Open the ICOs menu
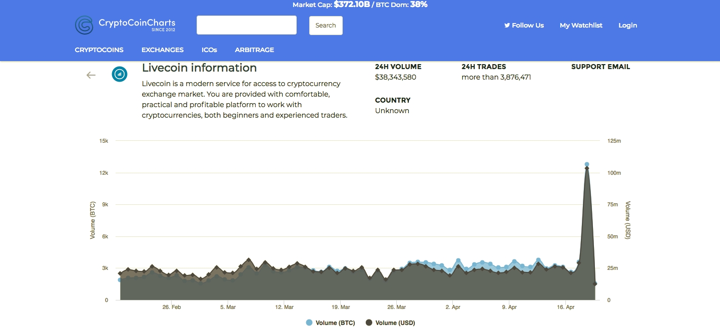Screen dimensions: 720x330 (209, 50)
